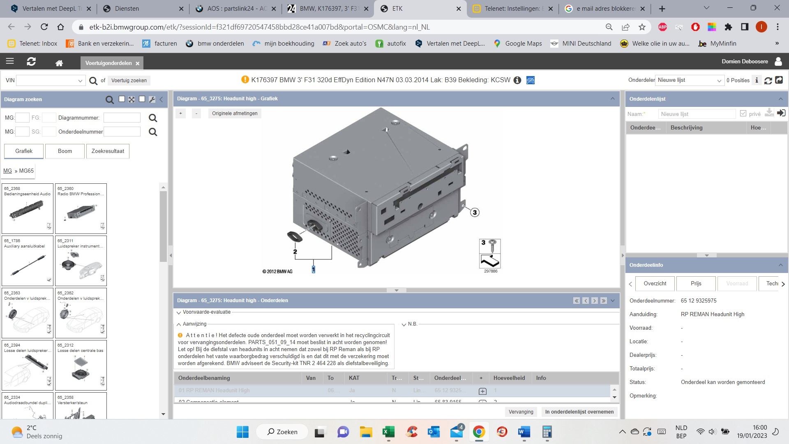The image size is (789, 444).
Task: Open thumbnail 65_2360 Radio BMW Professional
Action: tap(81, 209)
